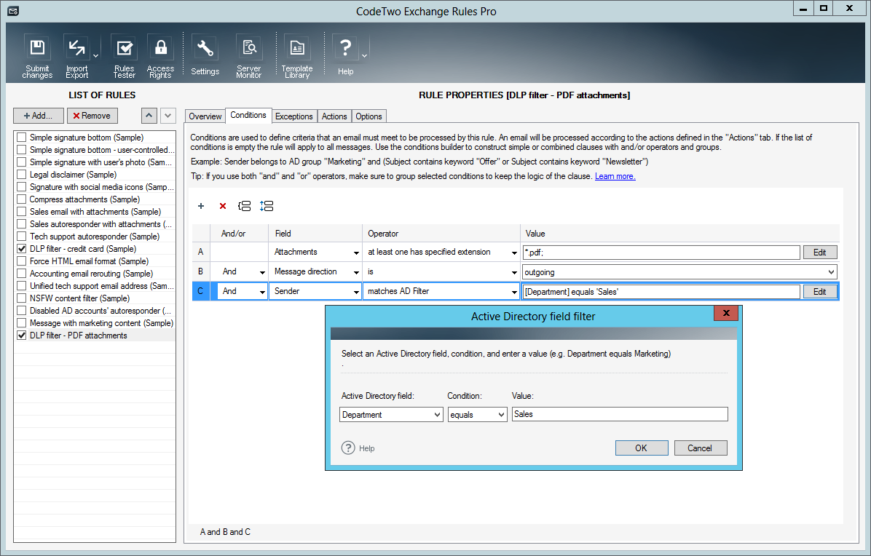Go to the Actions tab
871x556 pixels.
click(334, 116)
